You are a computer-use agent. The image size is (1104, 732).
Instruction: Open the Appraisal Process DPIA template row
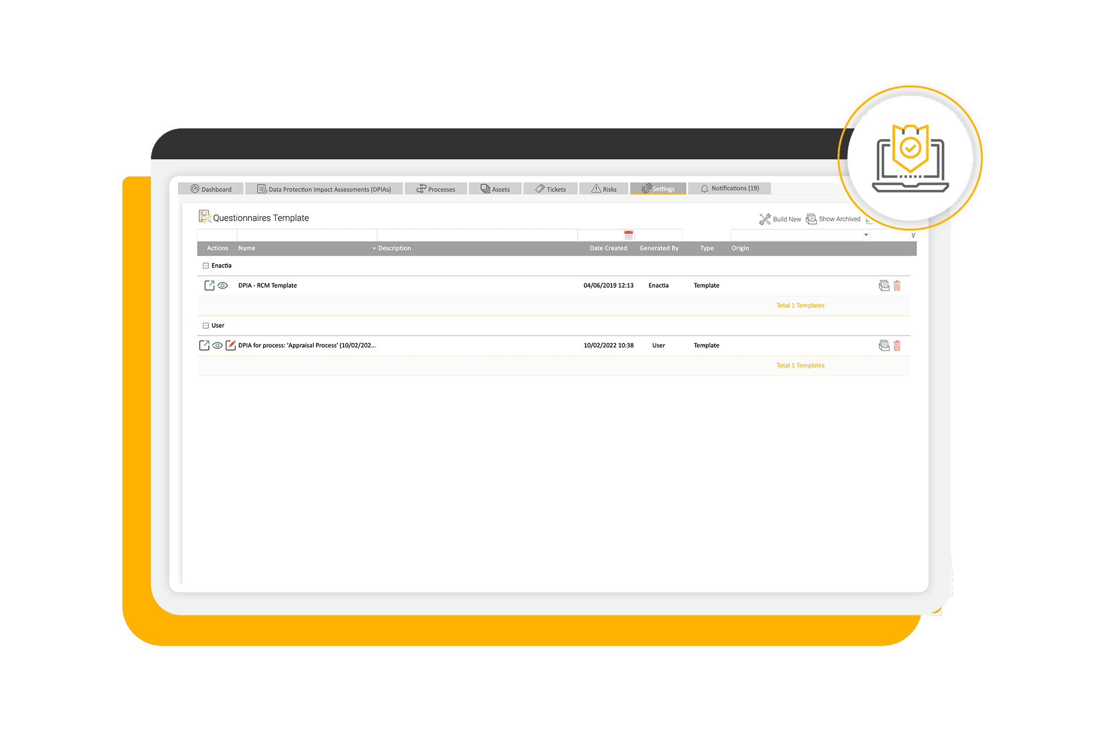click(204, 345)
